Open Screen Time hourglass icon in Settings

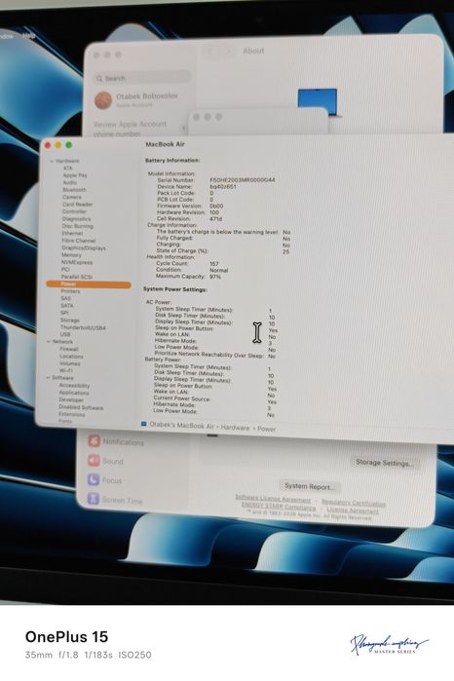(93, 499)
